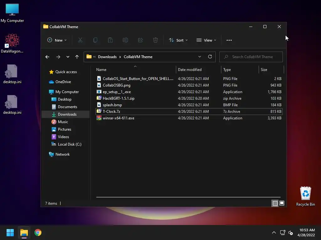Click chevron between Downloads and CollabVM Theme
The width and height of the screenshot is (321, 240).
120,57
